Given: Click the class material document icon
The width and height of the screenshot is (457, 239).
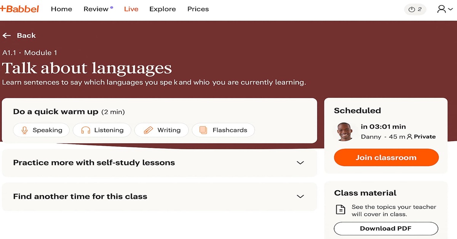Looking at the screenshot, I should [340, 210].
